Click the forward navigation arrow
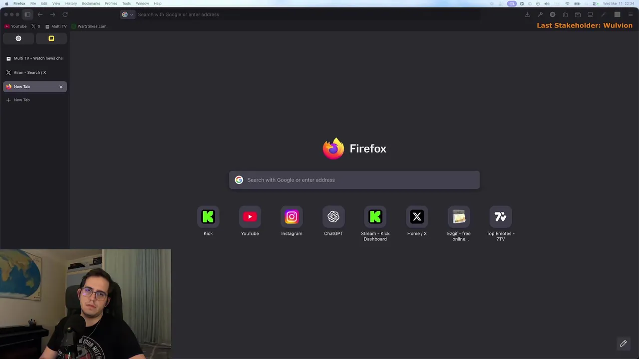This screenshot has width=639, height=359. (52, 14)
